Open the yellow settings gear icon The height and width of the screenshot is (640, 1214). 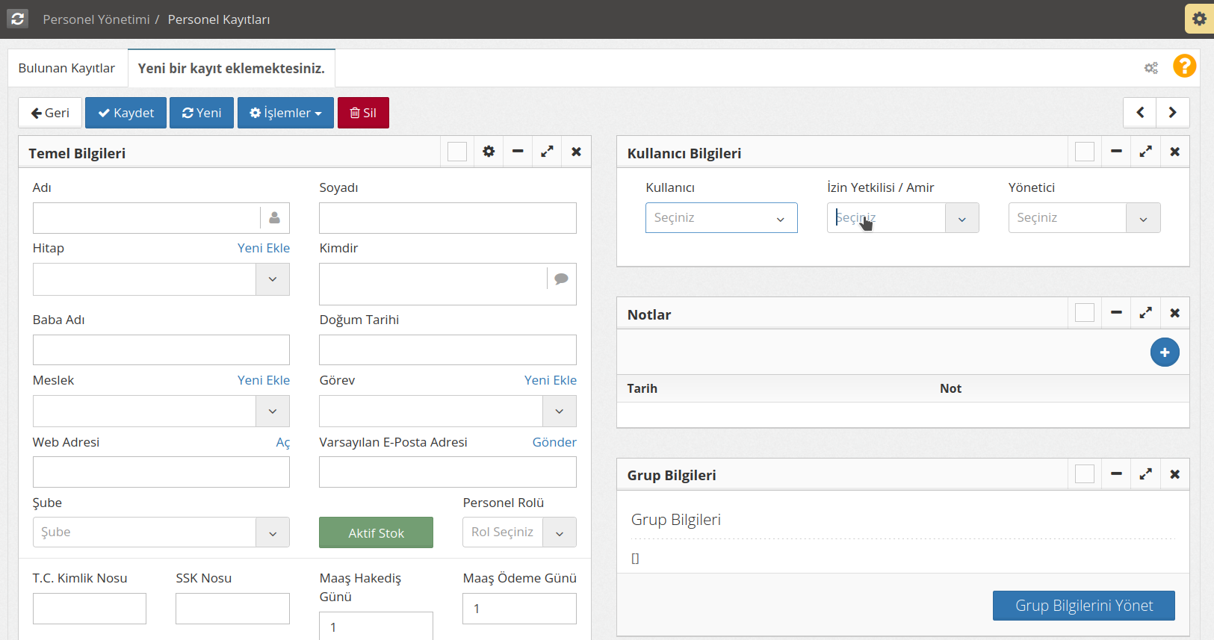click(1198, 19)
